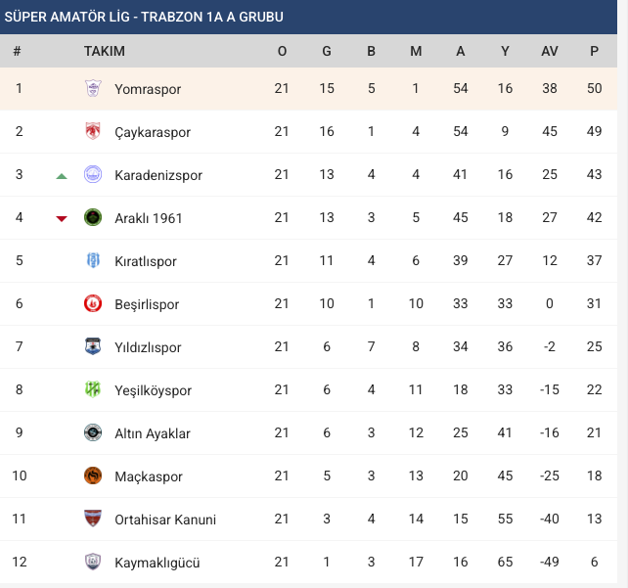Select the AV goal difference header
The image size is (628, 588).
550,51
